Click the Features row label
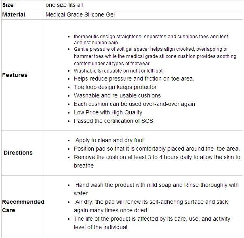The image size is (244, 238). (x=15, y=75)
